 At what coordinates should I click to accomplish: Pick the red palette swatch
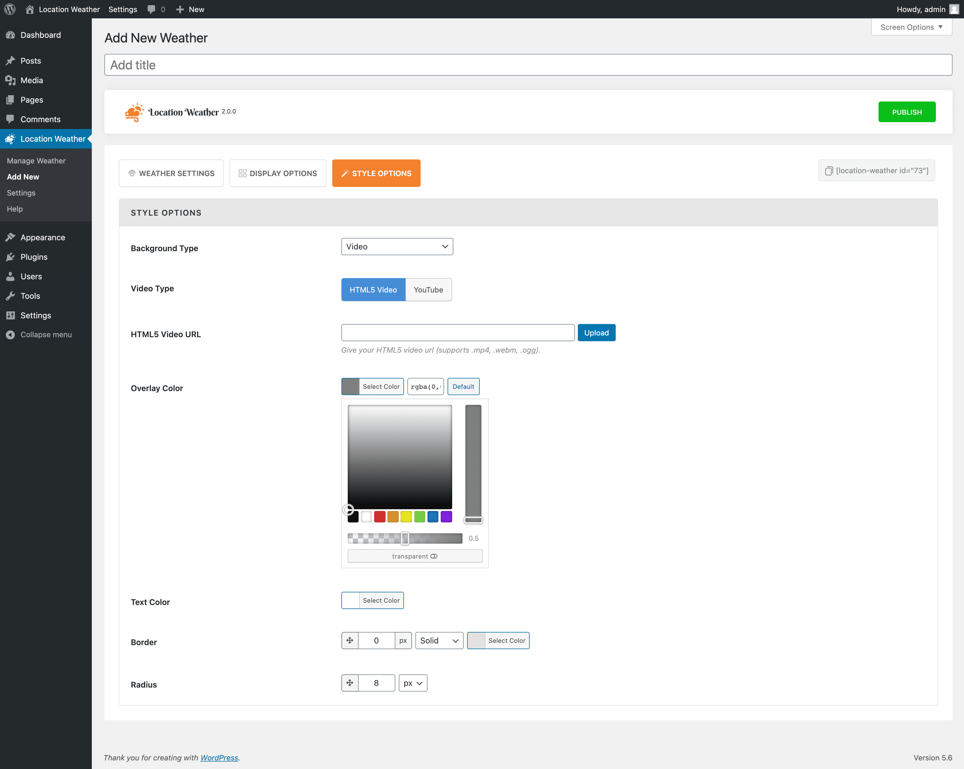pos(380,517)
